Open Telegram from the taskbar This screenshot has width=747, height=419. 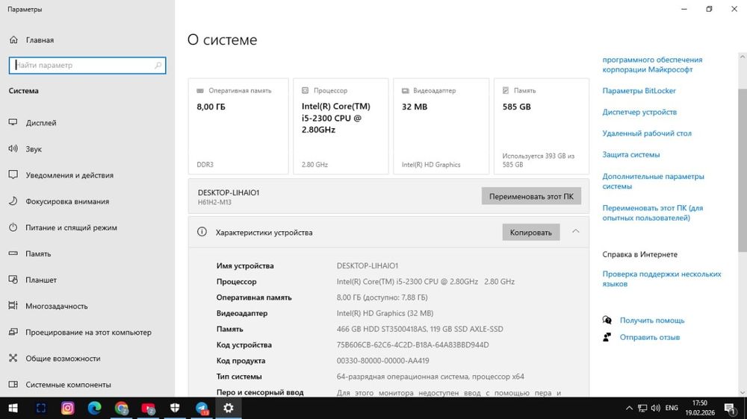pos(202,408)
